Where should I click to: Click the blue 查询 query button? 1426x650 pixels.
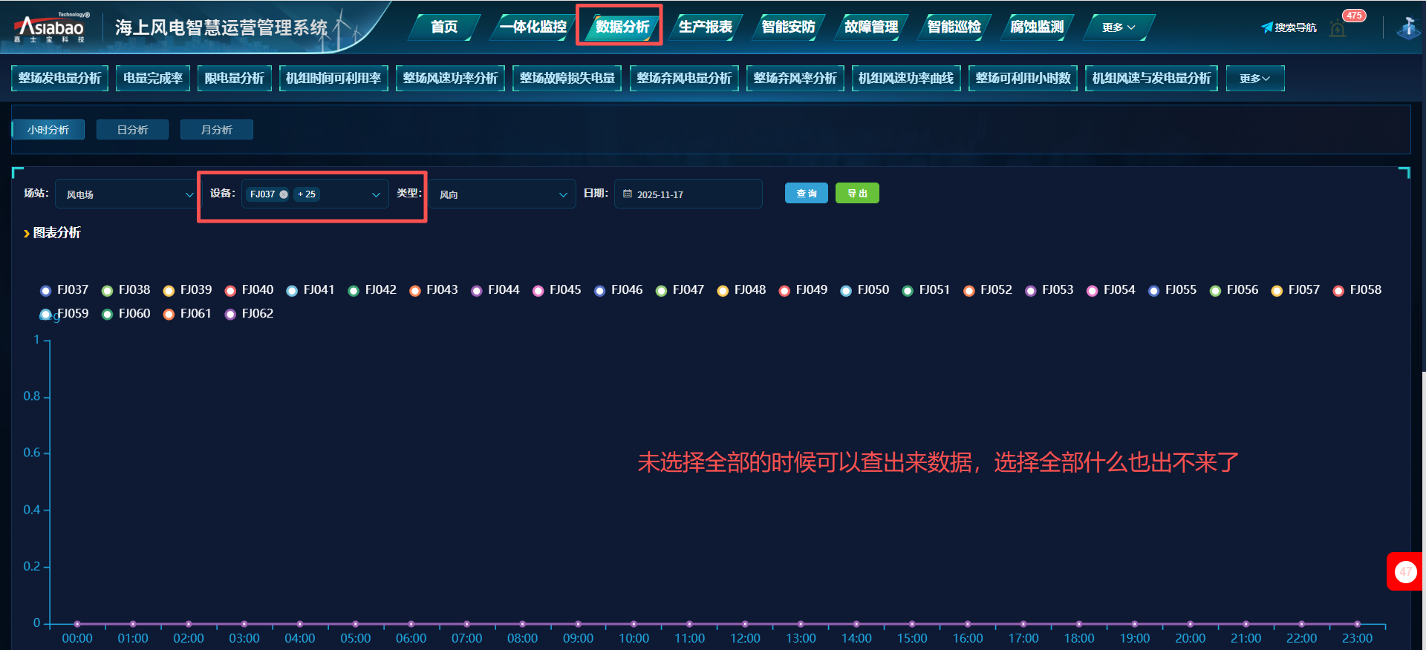(806, 194)
